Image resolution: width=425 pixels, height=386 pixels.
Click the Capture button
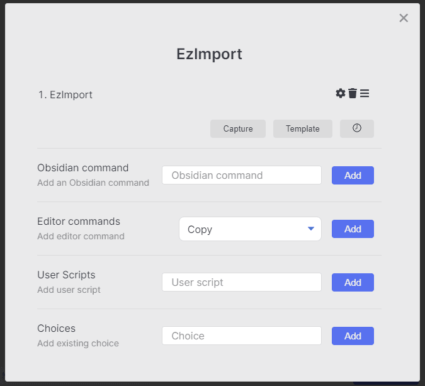[238, 128]
